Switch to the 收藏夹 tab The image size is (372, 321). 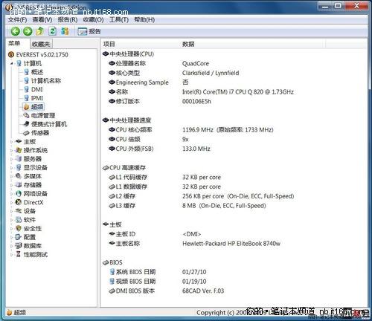click(41, 44)
